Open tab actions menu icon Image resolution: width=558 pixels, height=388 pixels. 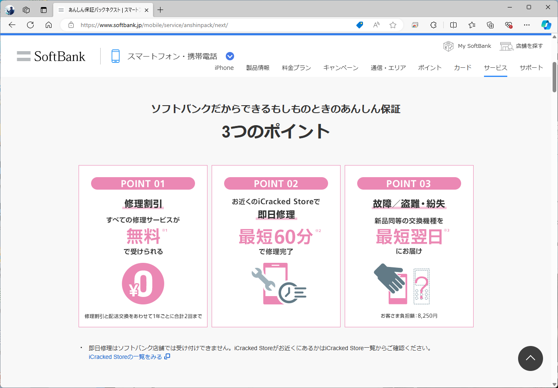coord(44,10)
